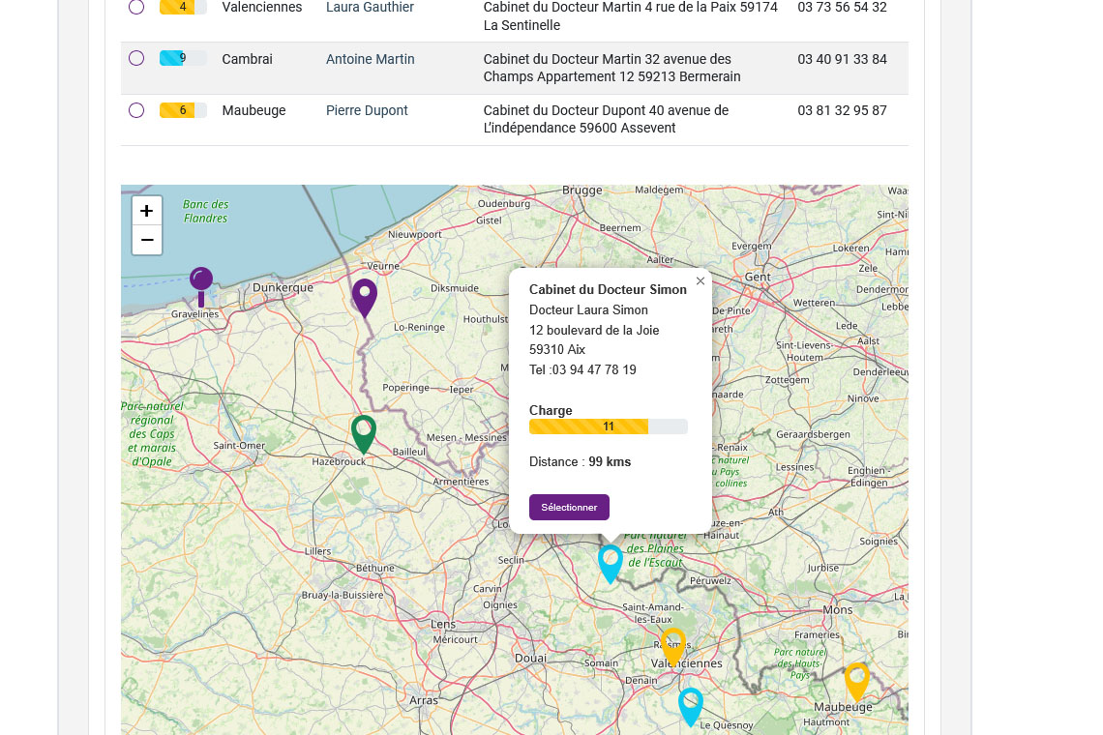Image resolution: width=1103 pixels, height=735 pixels.
Task: Select the green map marker near Hazebrouck
Action: coord(363,432)
